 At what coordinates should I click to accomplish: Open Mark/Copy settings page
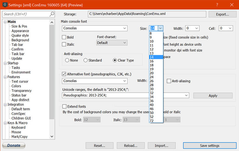point(19,137)
